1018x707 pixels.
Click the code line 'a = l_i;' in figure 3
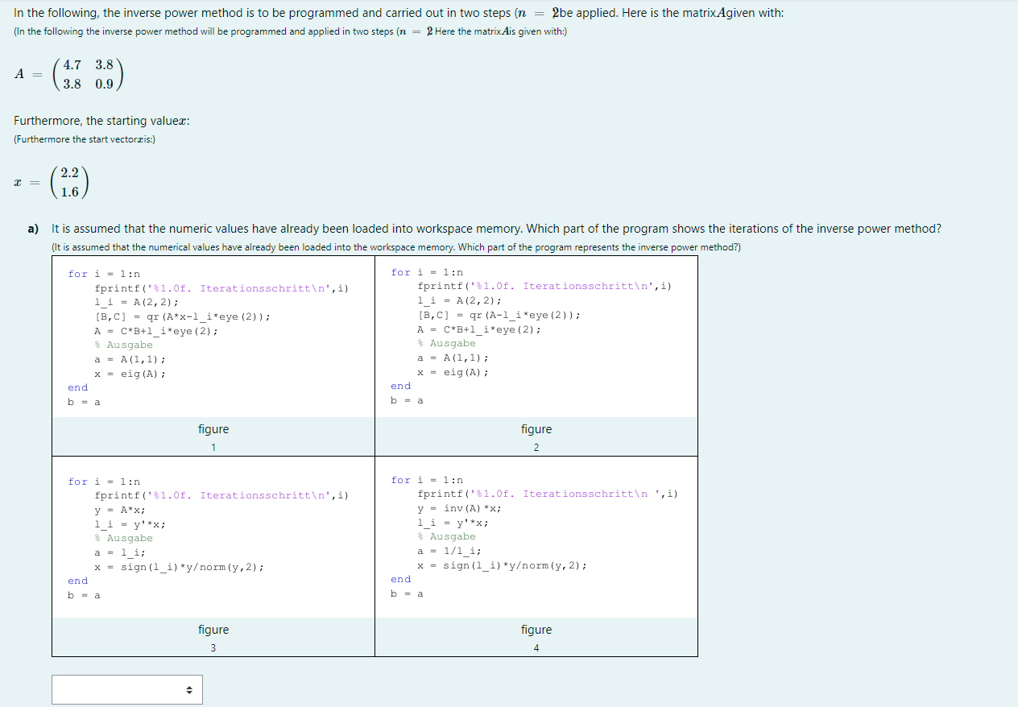coord(120,552)
